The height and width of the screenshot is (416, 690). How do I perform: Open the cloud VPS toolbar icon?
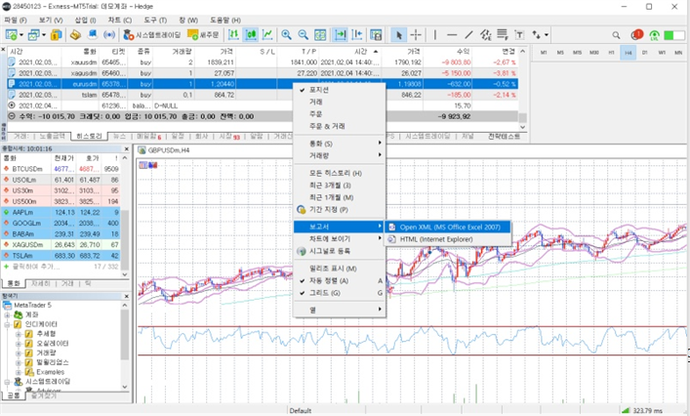click(93, 35)
